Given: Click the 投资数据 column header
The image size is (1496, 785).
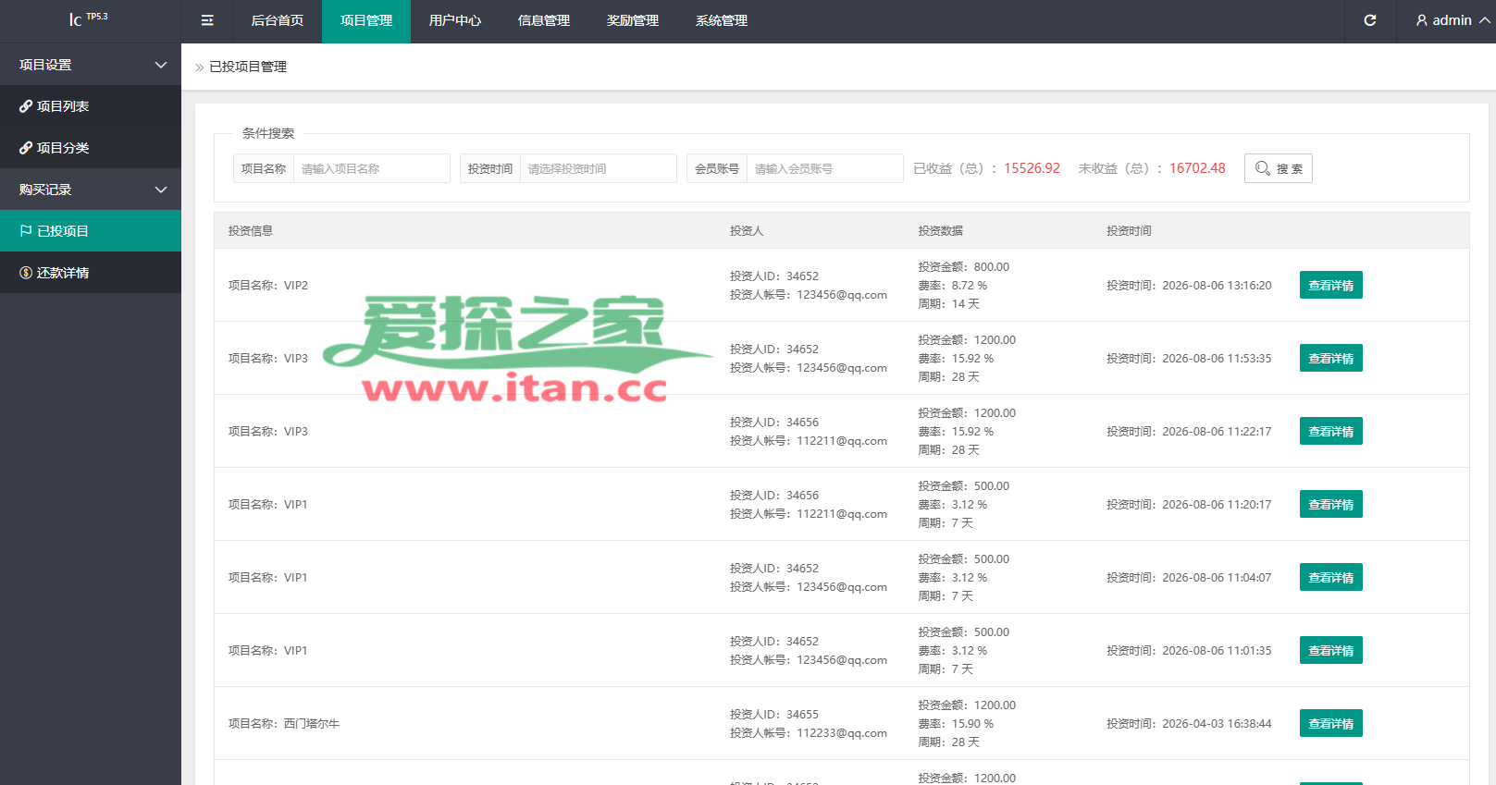Looking at the screenshot, I should coord(940,231).
